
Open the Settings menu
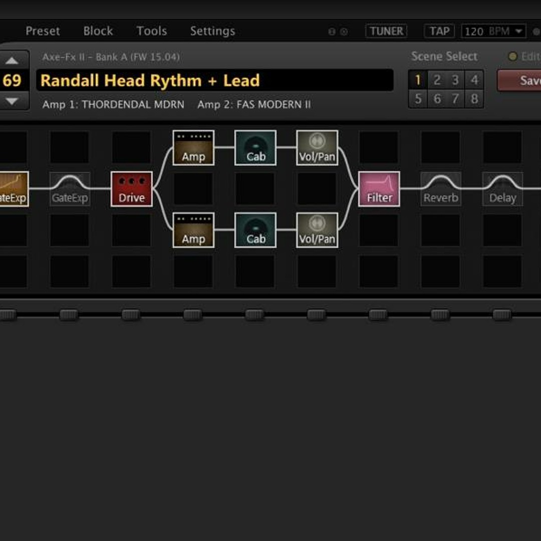(212, 31)
